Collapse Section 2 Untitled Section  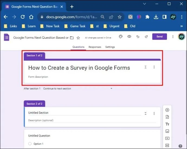pyautogui.click(x=146, y=113)
